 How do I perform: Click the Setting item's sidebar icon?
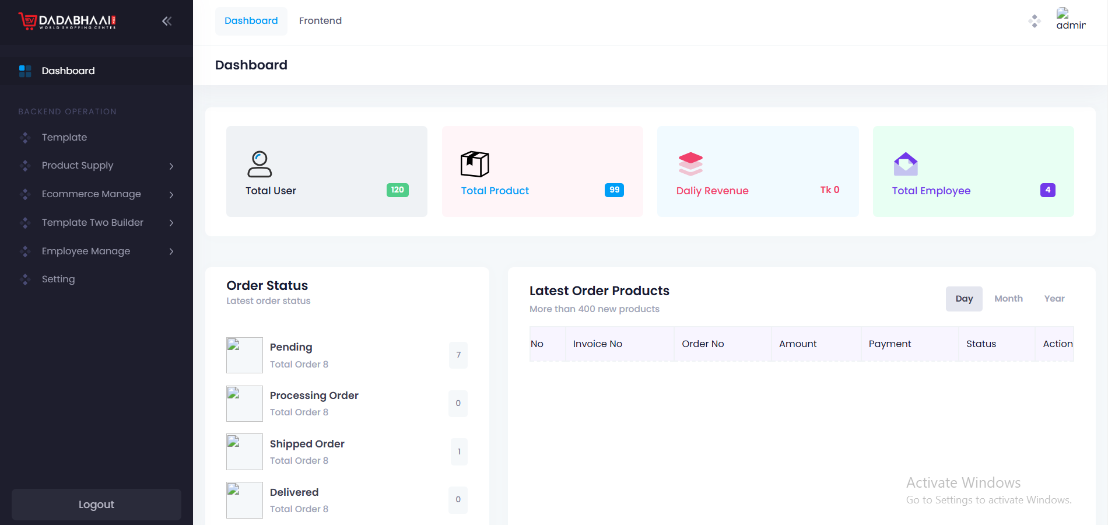(25, 279)
